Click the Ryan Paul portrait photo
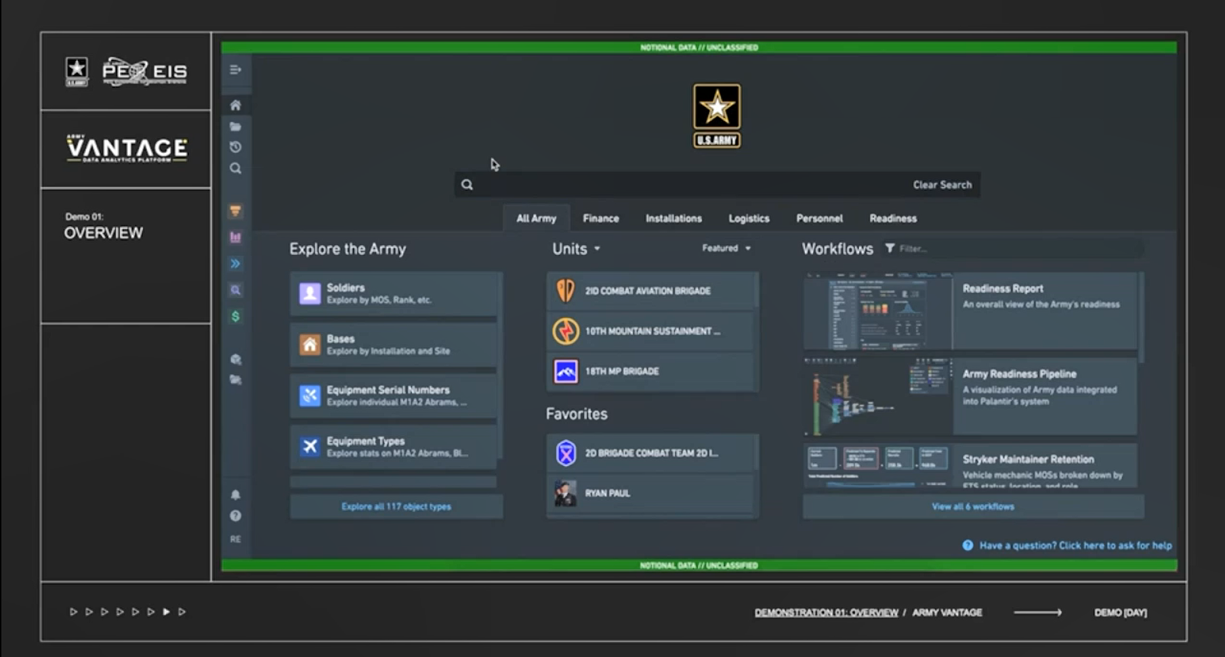1225x657 pixels. 566,493
